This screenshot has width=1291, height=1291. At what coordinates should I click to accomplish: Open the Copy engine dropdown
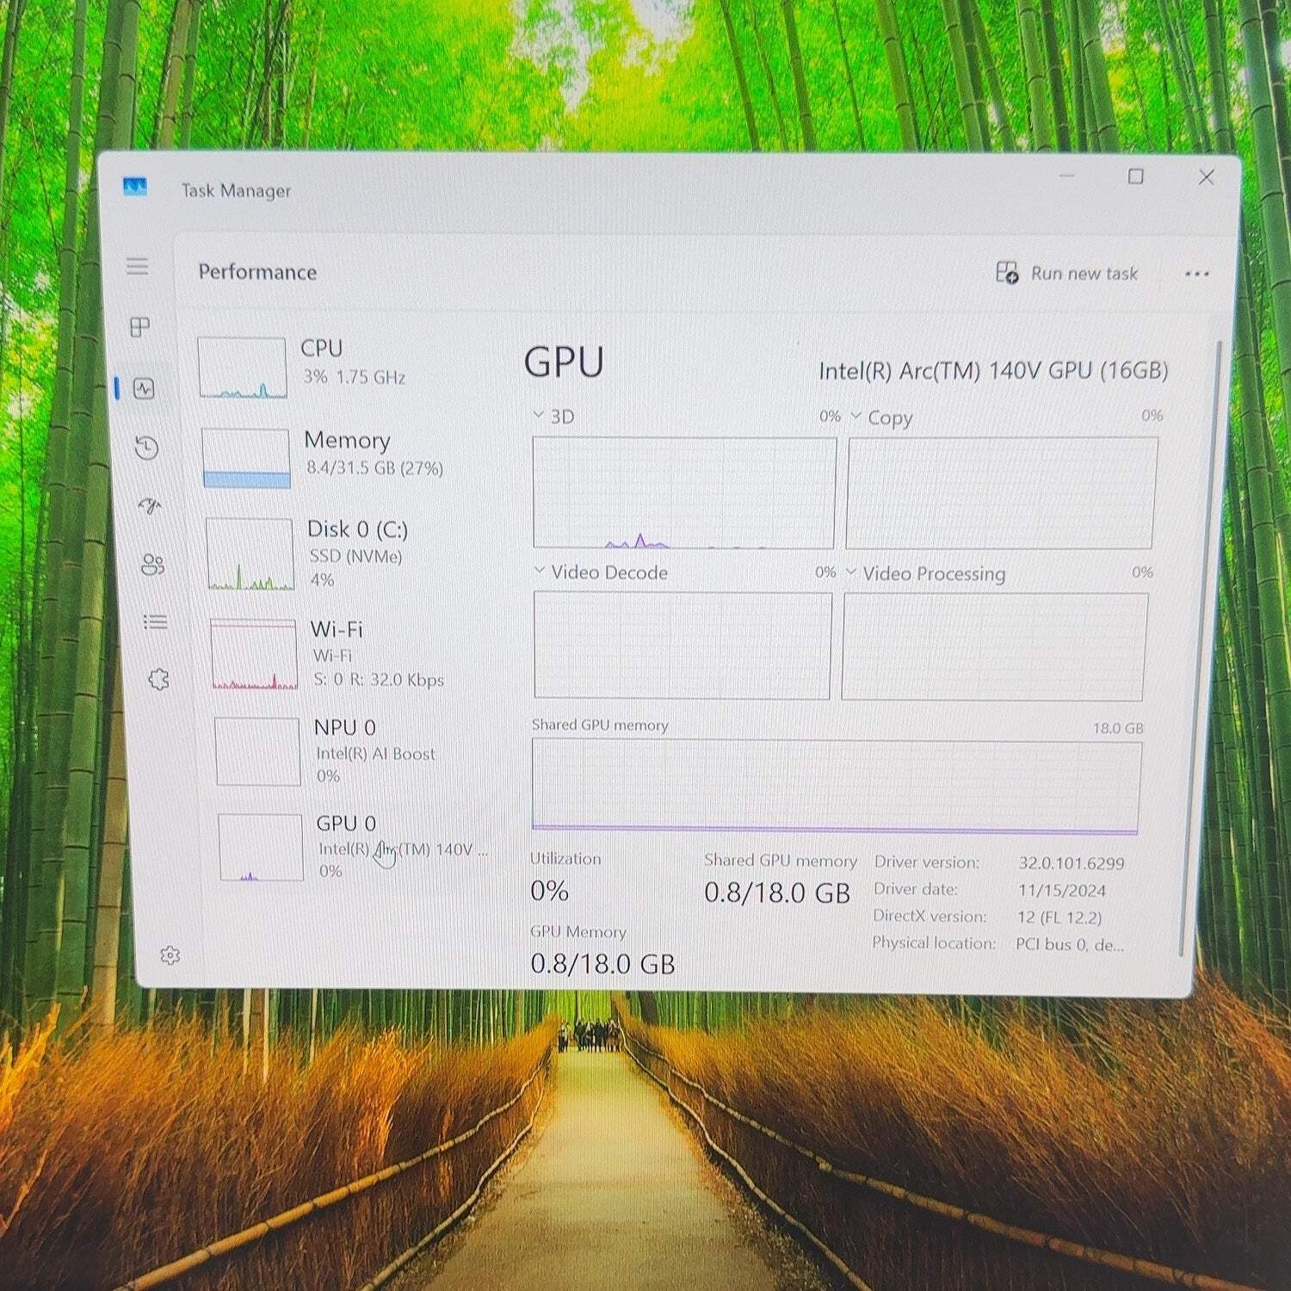(x=880, y=417)
